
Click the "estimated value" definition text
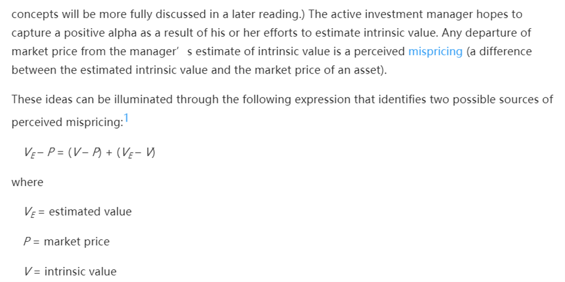pos(90,211)
